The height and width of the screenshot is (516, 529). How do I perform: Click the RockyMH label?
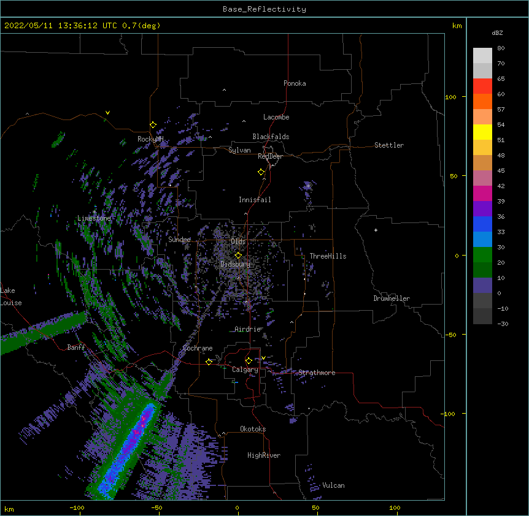pyautogui.click(x=150, y=139)
